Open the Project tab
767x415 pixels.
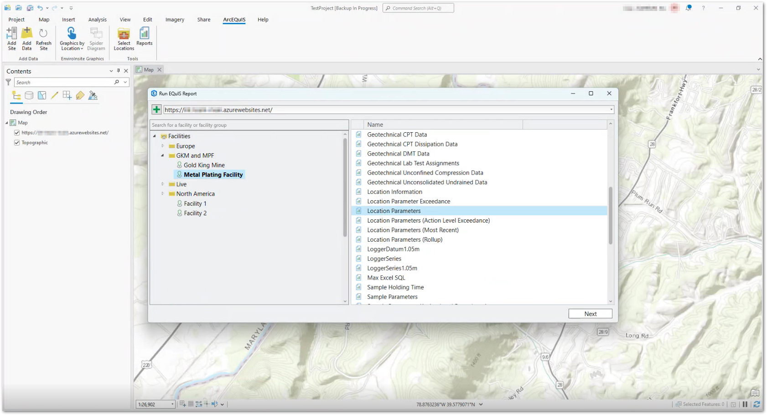point(16,20)
